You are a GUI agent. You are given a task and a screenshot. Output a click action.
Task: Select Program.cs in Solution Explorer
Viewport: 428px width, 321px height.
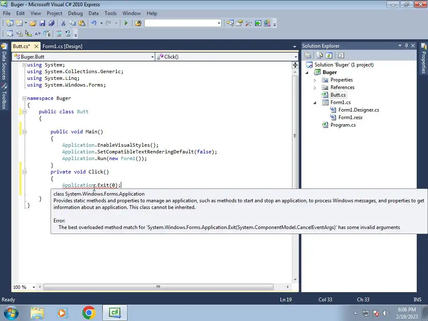(x=343, y=125)
